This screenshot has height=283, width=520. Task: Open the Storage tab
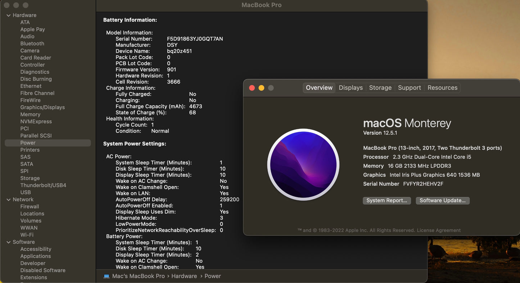(x=380, y=88)
